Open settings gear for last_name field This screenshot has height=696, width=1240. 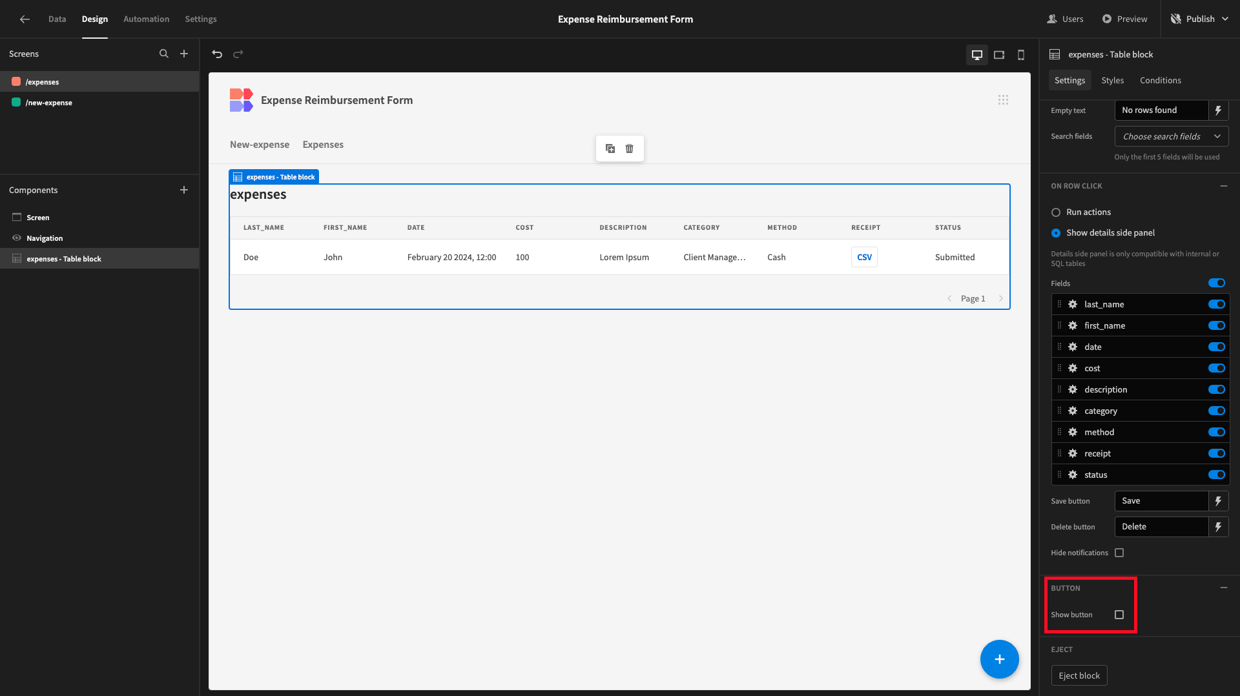(x=1073, y=304)
